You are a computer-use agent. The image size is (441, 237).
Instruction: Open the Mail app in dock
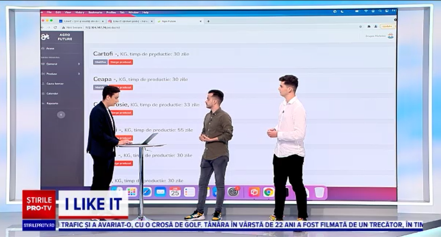point(160,192)
